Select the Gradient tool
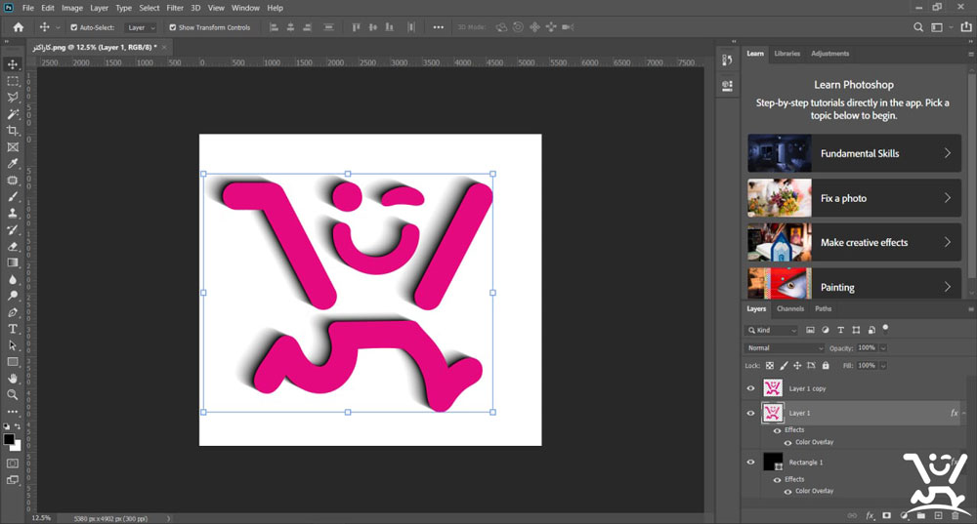The height and width of the screenshot is (524, 977). pos(13,262)
